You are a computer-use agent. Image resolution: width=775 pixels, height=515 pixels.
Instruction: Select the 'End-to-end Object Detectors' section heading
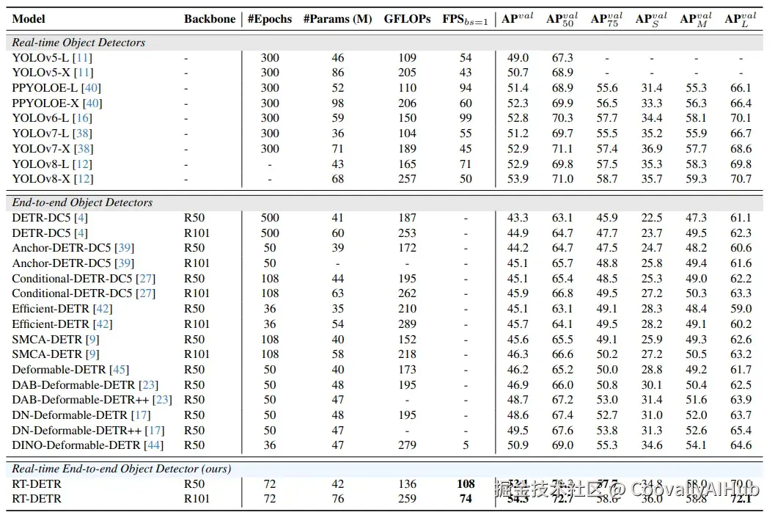(x=82, y=202)
